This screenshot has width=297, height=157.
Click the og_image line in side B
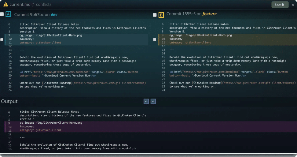(200, 35)
